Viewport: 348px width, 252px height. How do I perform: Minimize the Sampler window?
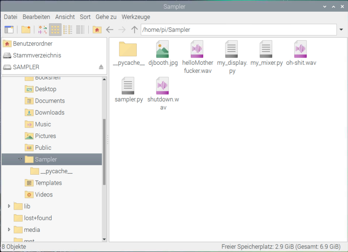325,7
